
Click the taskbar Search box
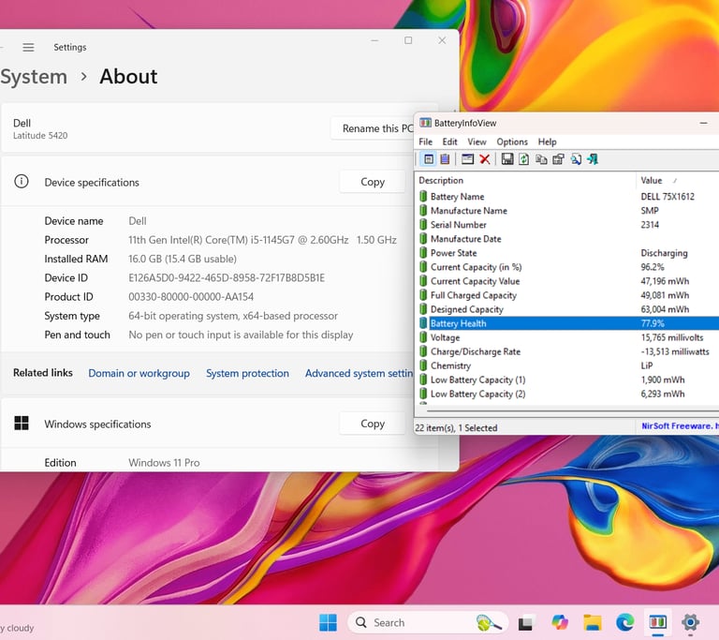(x=428, y=622)
